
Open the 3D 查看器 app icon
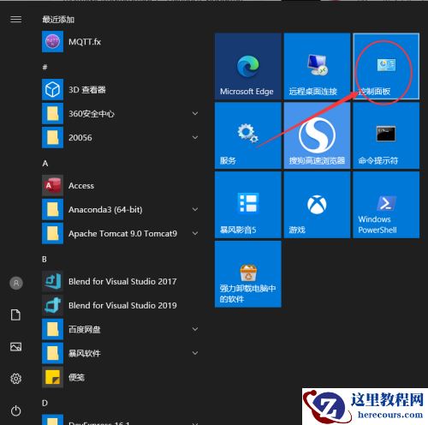(x=52, y=90)
